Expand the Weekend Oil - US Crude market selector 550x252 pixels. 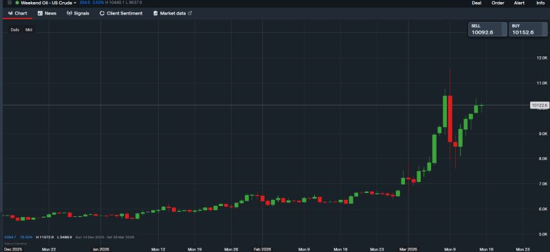(x=48, y=3)
